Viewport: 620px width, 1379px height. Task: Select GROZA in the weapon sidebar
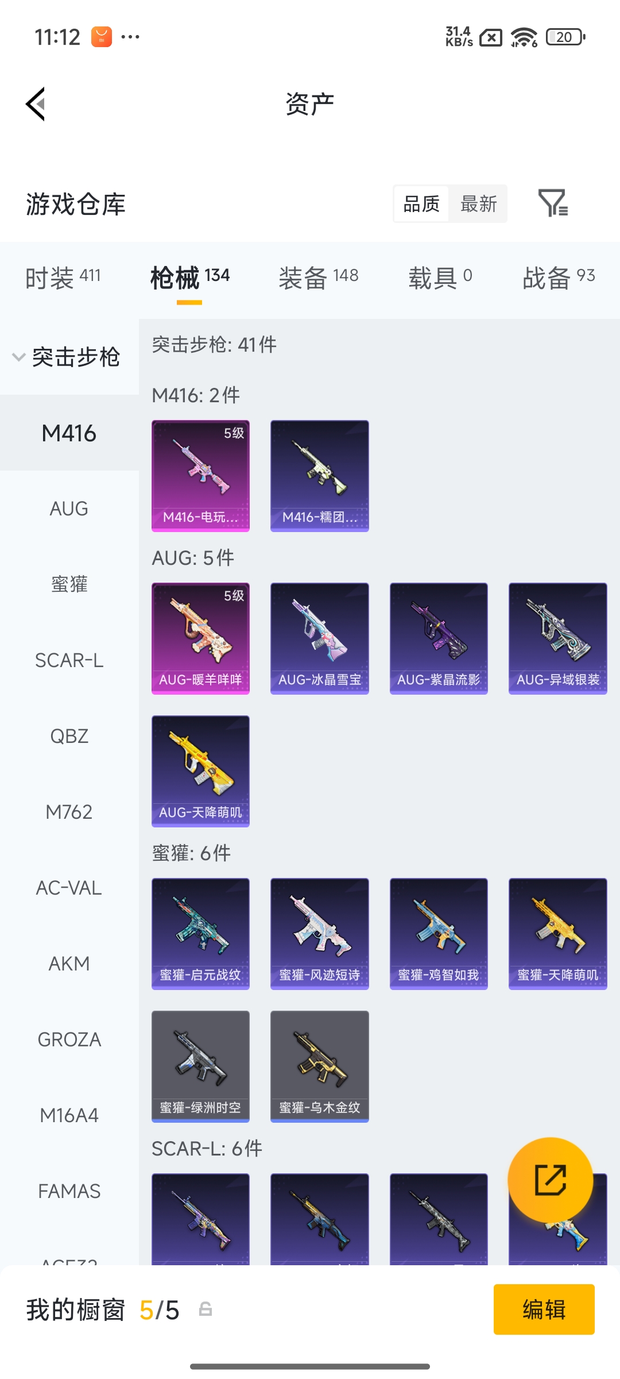(69, 1039)
